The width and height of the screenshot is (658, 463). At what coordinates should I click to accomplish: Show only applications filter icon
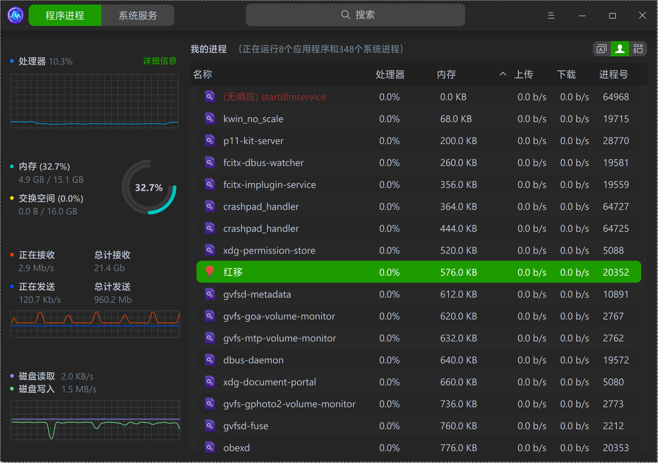click(602, 49)
